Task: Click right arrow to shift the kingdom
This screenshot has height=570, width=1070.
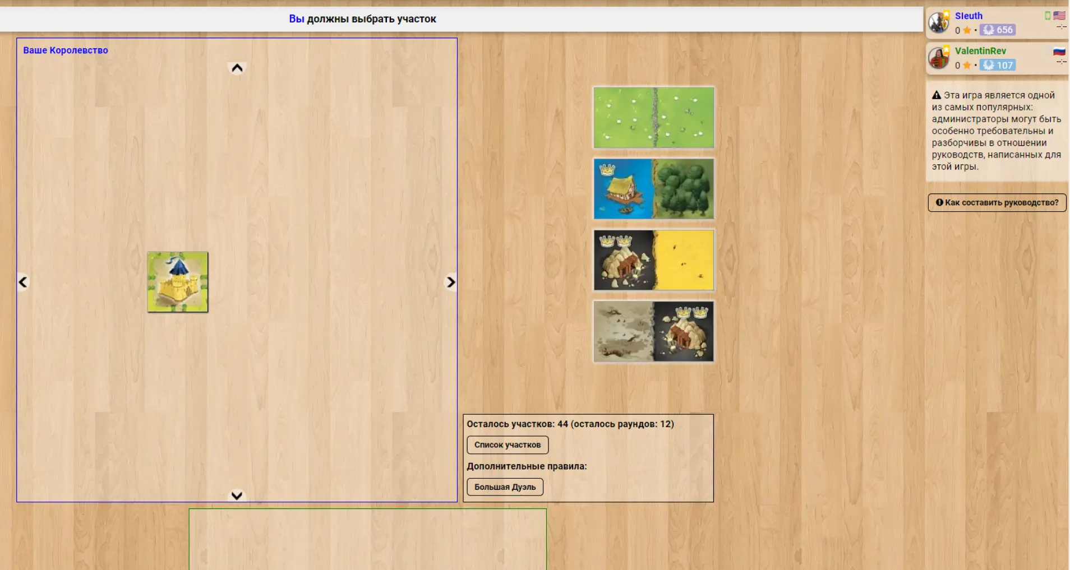Action: pyautogui.click(x=450, y=282)
